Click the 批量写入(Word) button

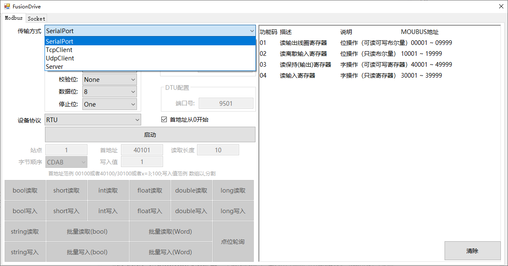click(x=171, y=252)
